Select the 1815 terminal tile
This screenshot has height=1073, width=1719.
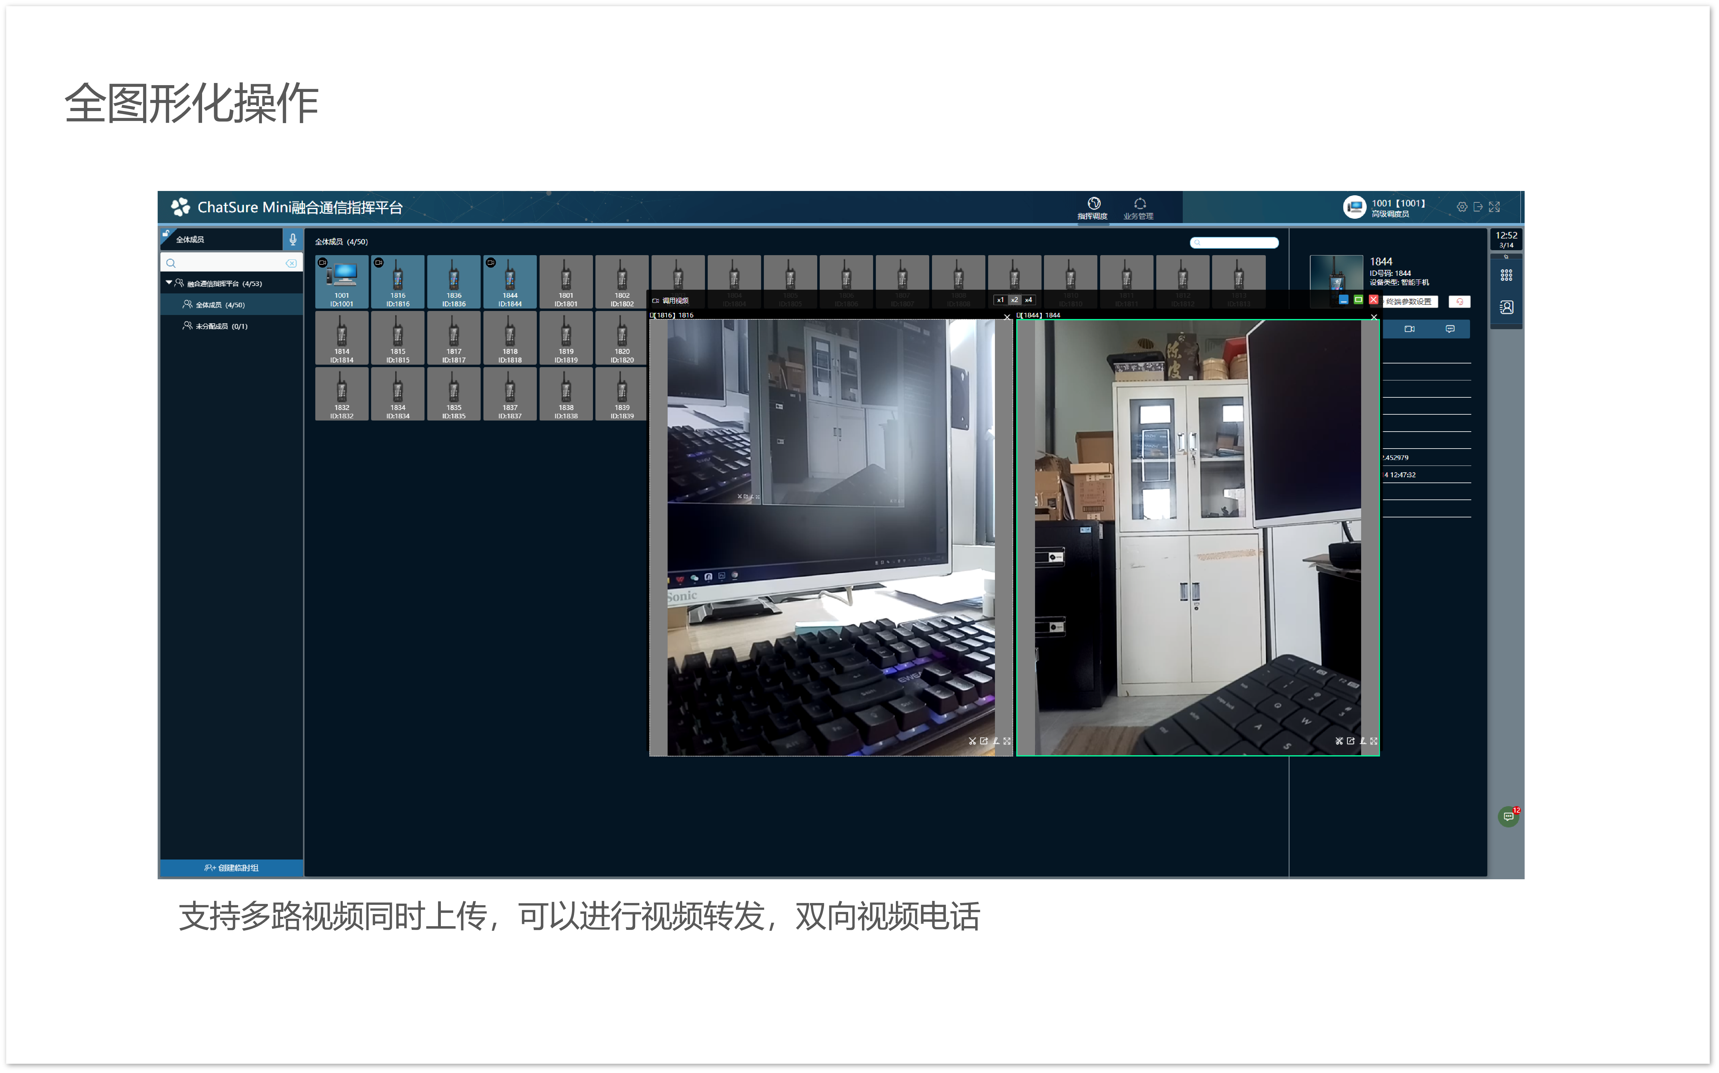tap(398, 338)
